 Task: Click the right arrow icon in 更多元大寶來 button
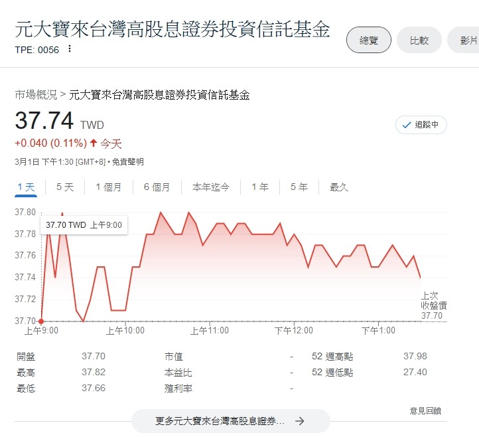pos(300,421)
